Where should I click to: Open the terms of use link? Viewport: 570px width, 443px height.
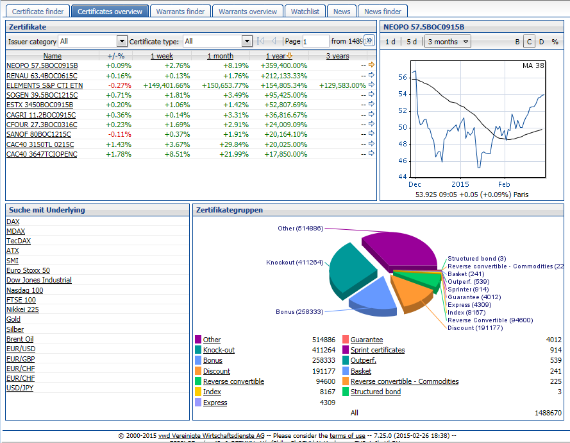point(347,435)
